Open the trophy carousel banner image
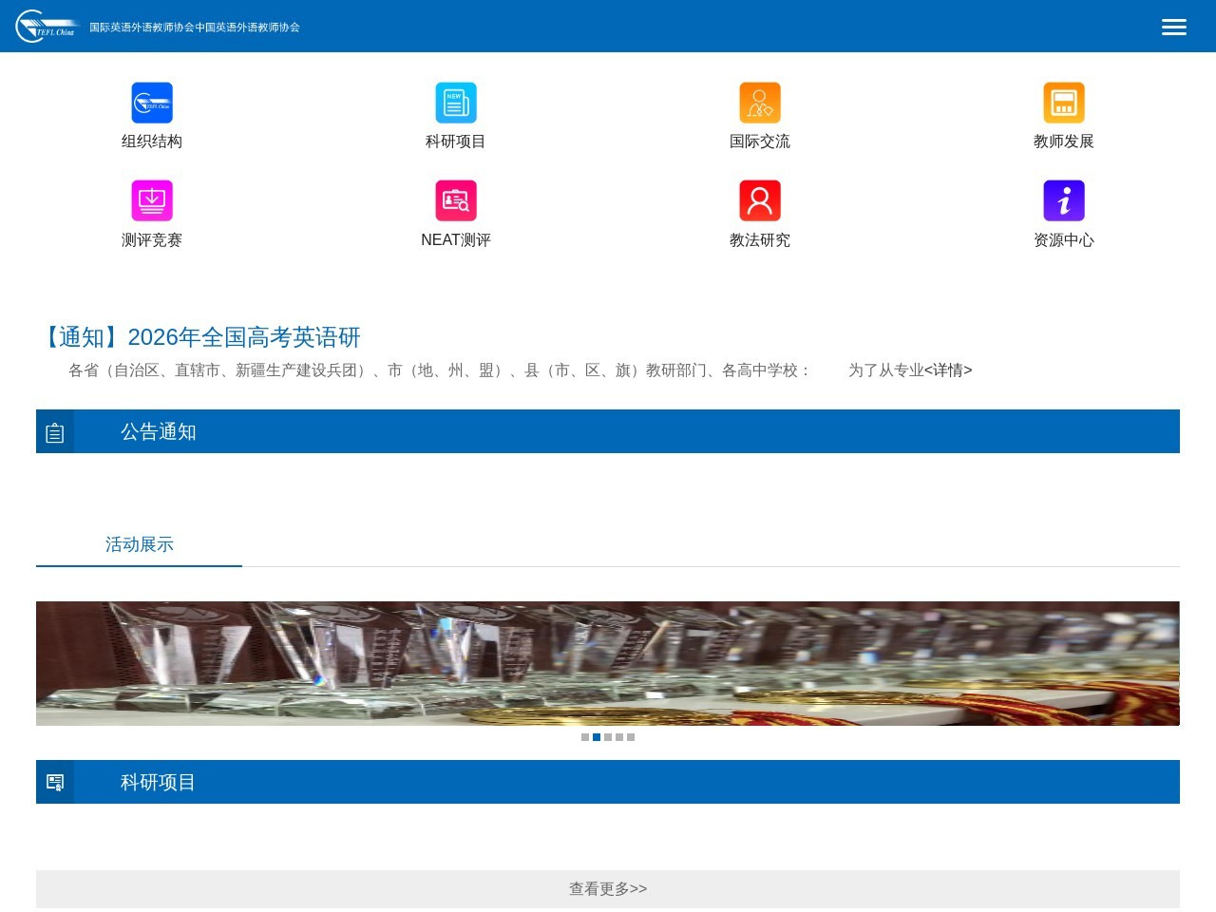This screenshot has height=912, width=1216. [x=608, y=663]
